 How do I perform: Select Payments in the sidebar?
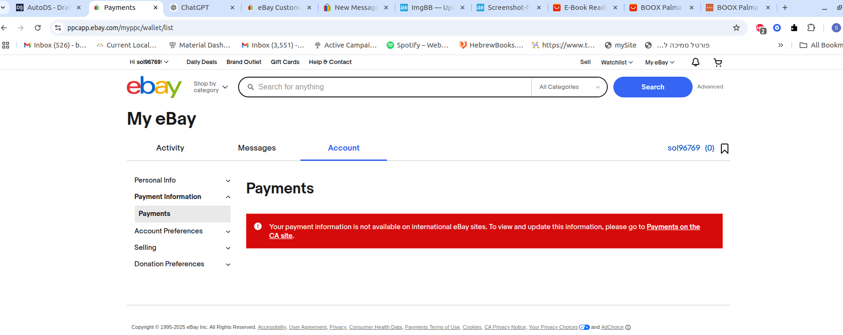[182, 214]
